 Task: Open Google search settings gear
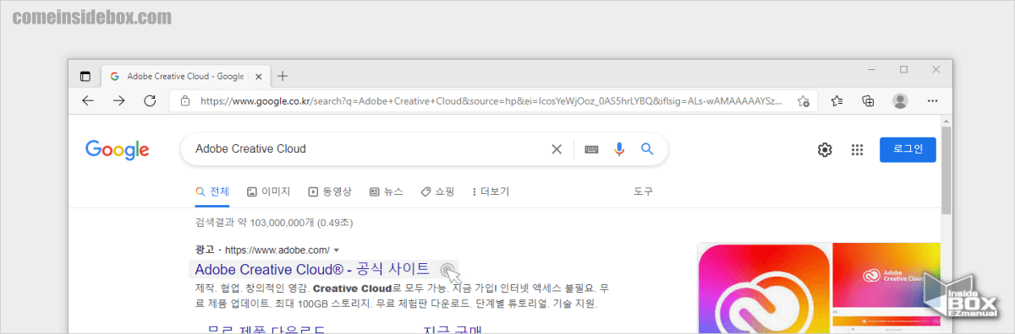tap(825, 149)
